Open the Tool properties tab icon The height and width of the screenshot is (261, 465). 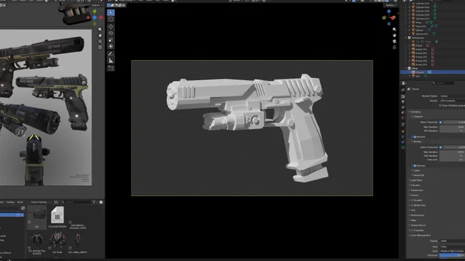403,90
